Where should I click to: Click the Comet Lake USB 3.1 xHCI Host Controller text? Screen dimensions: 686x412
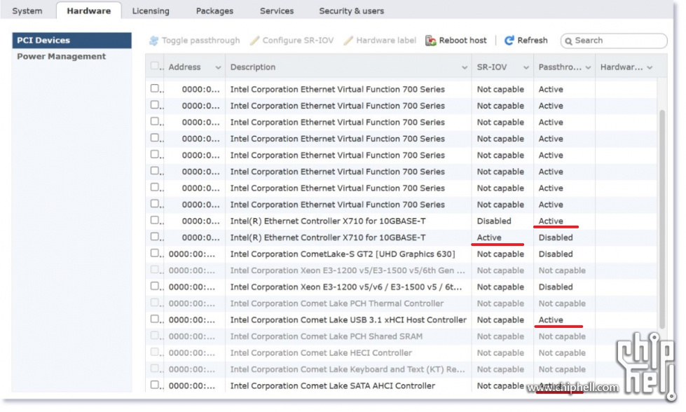[348, 320]
